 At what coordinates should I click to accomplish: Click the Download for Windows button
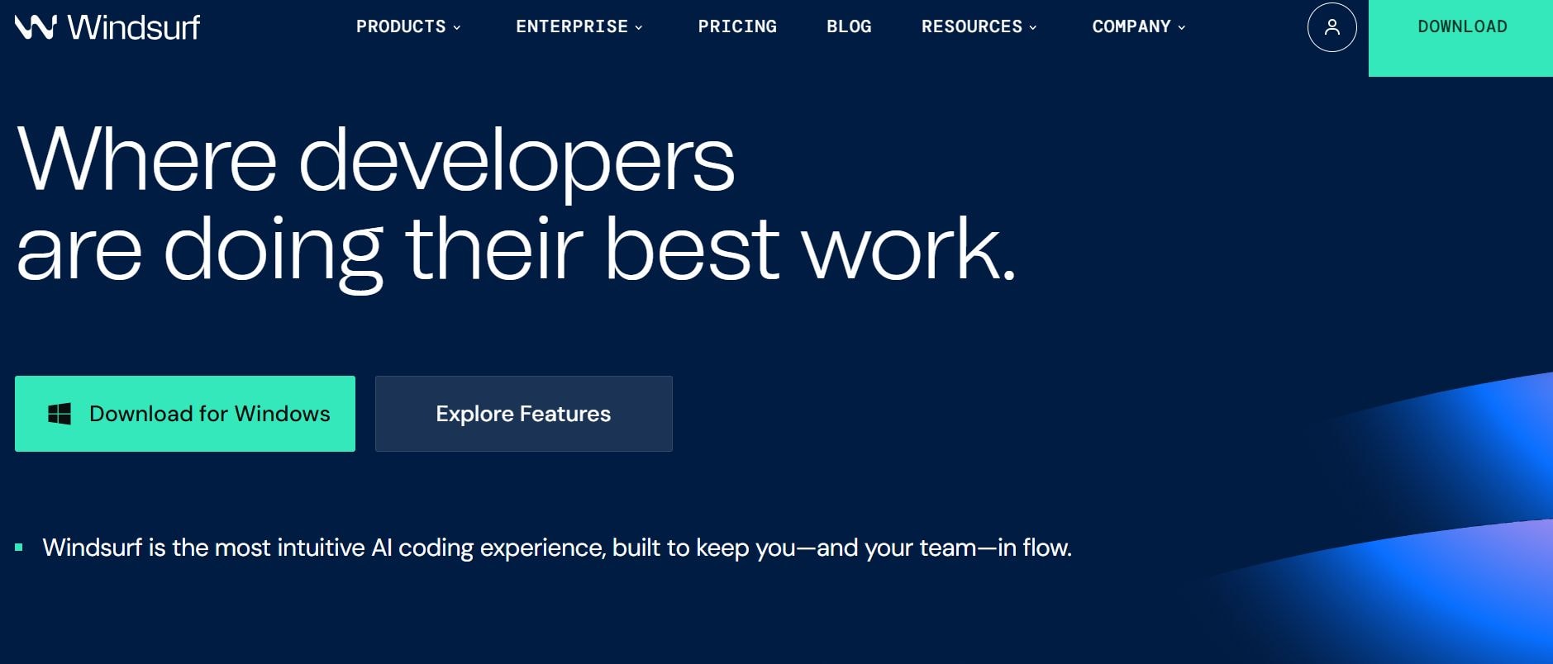[x=185, y=414]
